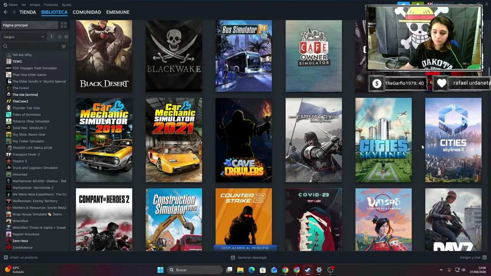Screen dimensions: 491x276
Task: Open the Black Desert game cover
Action: [104, 56]
